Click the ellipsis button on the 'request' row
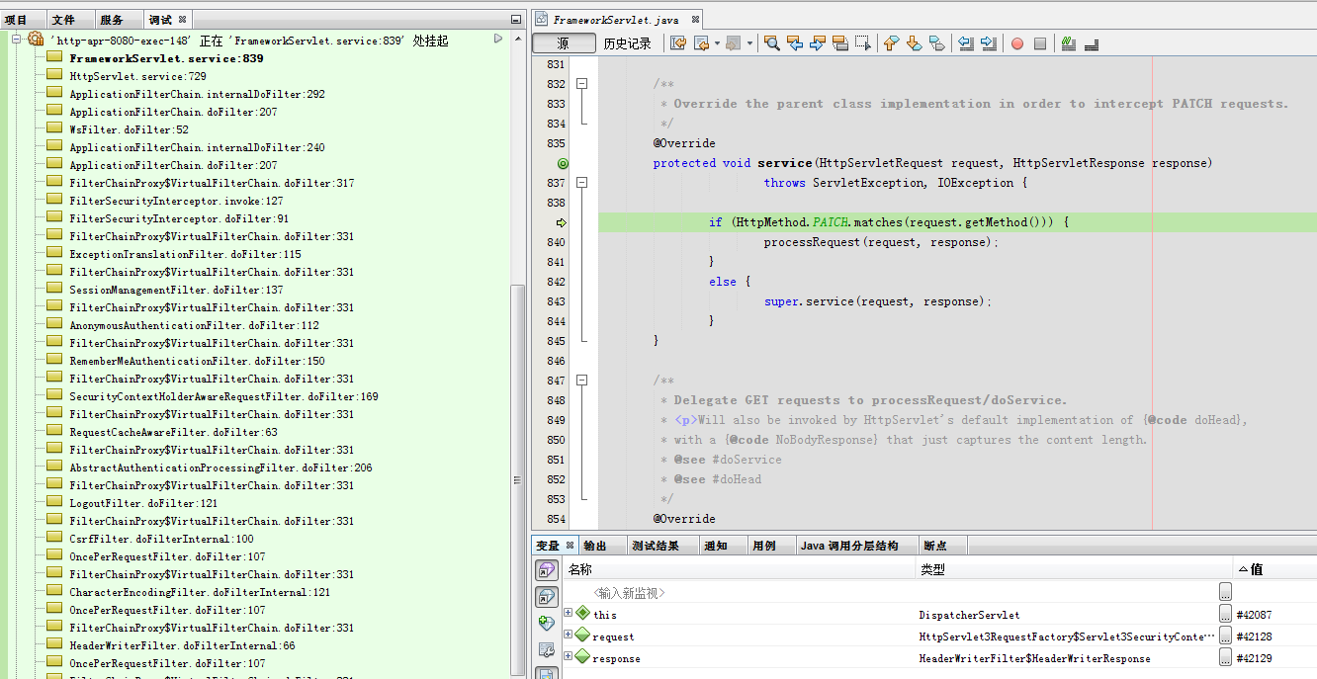 [1225, 636]
